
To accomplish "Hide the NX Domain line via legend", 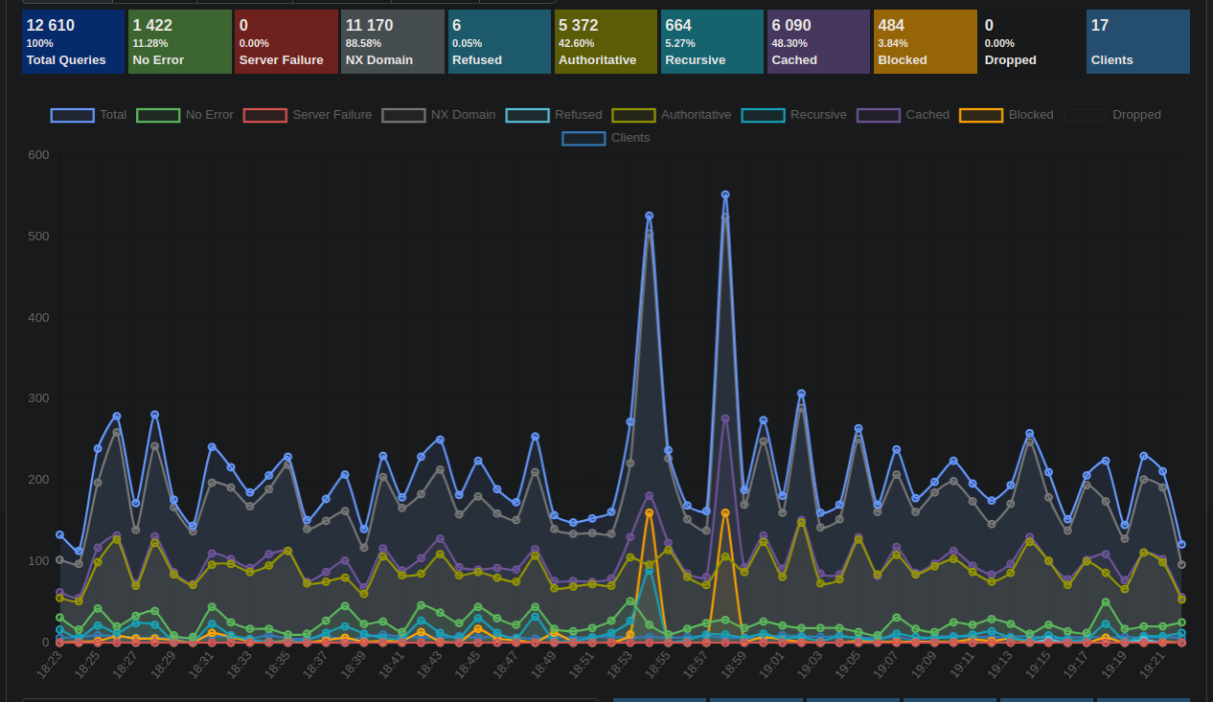I will click(x=439, y=115).
